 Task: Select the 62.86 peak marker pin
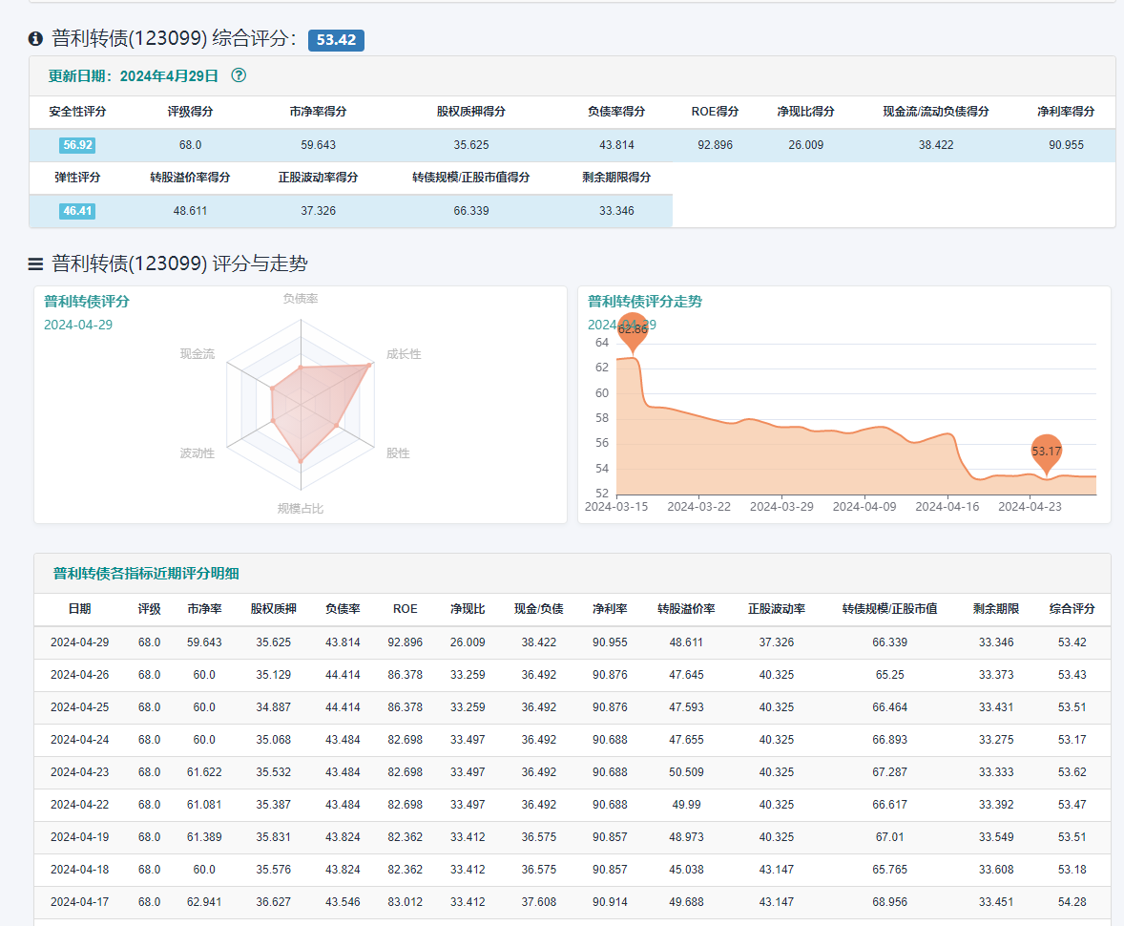click(632, 329)
